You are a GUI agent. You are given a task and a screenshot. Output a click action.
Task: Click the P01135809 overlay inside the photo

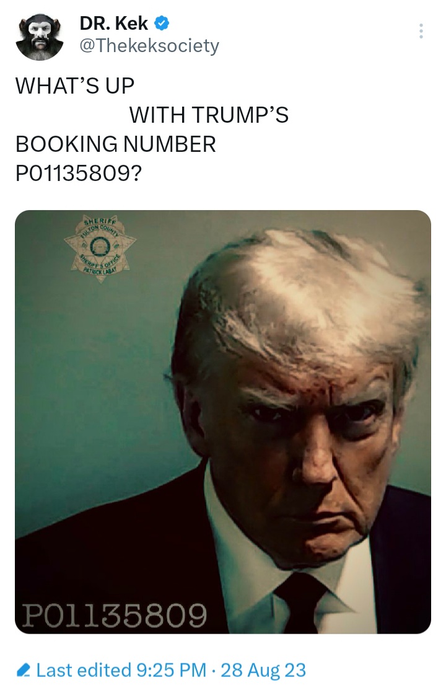click(x=115, y=615)
